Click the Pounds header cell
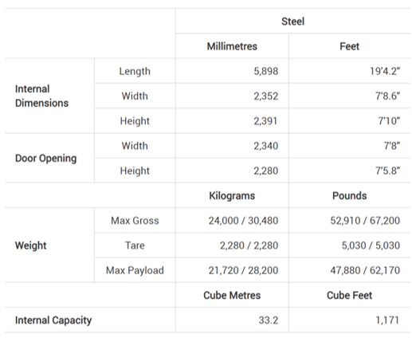This screenshot has width=412, height=338. pyautogui.click(x=349, y=196)
